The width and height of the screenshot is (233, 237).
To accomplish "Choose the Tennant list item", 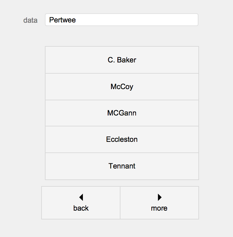I will pos(122,166).
